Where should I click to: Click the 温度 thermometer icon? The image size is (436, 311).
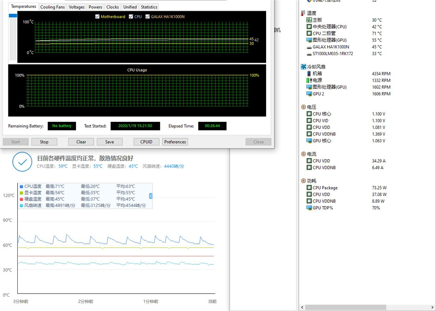[303, 12]
